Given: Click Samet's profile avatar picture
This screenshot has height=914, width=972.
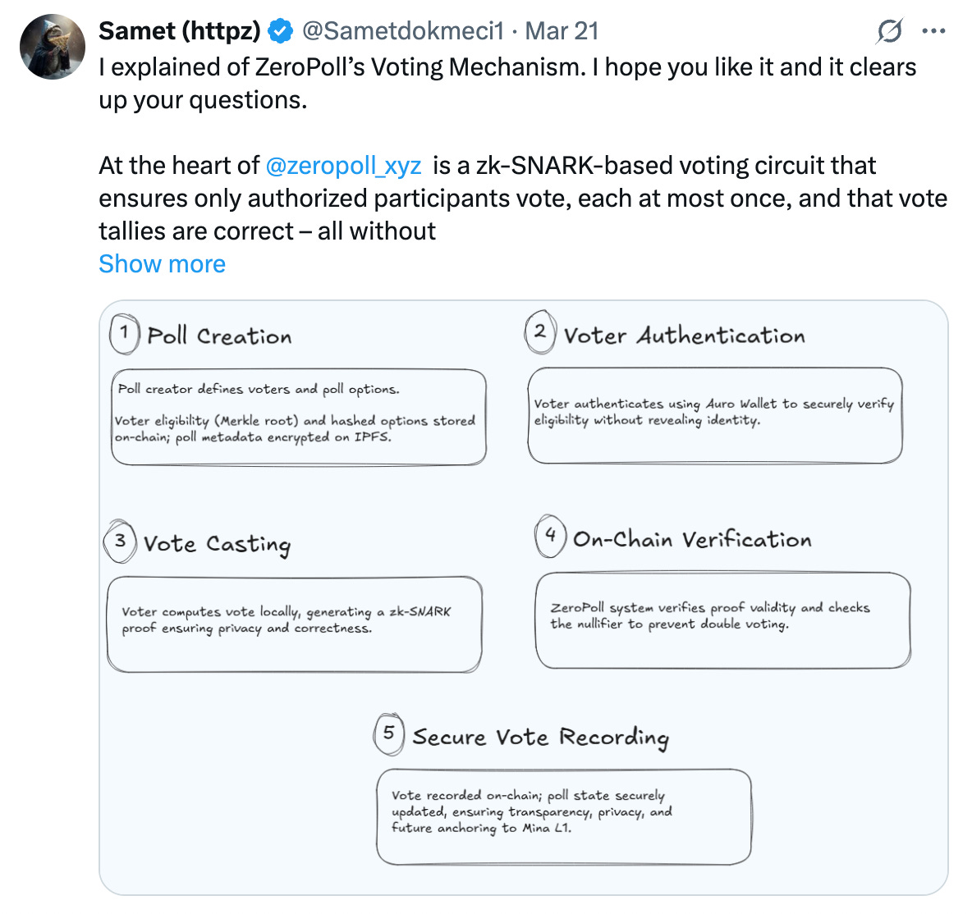Looking at the screenshot, I should [x=53, y=47].
